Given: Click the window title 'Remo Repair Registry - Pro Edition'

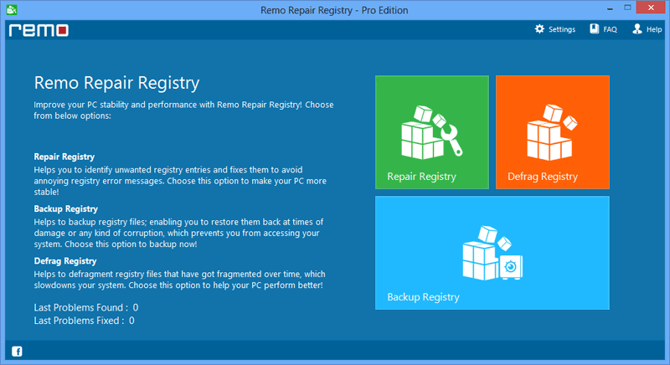Looking at the screenshot, I should click(x=334, y=10).
